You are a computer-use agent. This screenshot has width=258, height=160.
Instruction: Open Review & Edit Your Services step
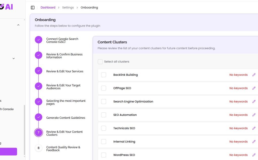[x=65, y=71]
